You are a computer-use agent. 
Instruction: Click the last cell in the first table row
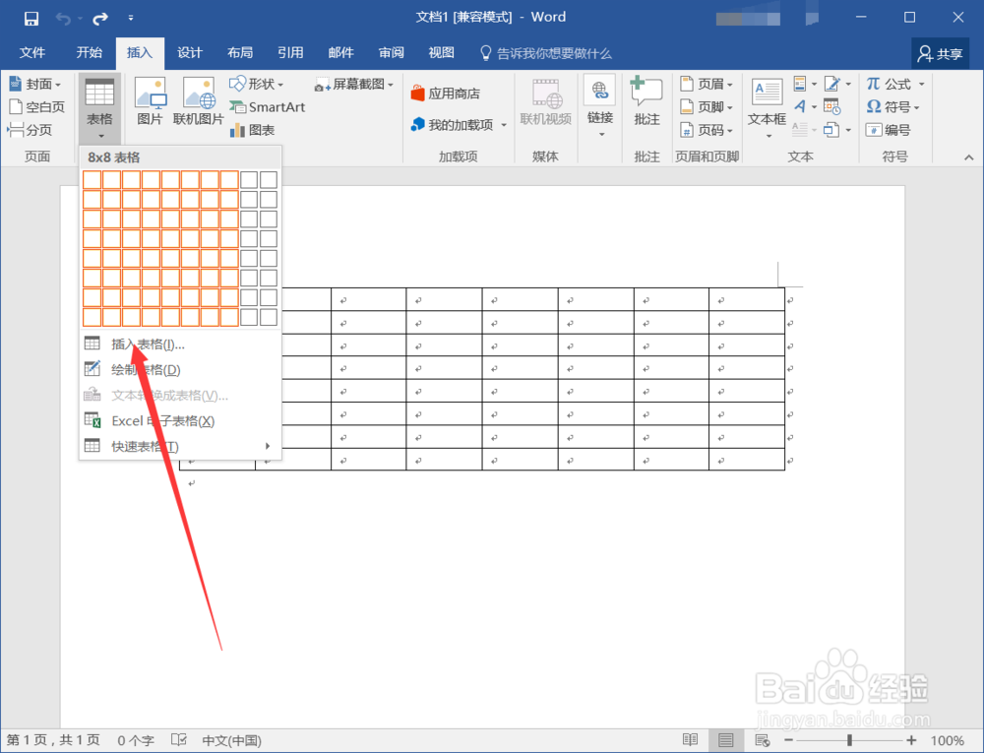747,300
